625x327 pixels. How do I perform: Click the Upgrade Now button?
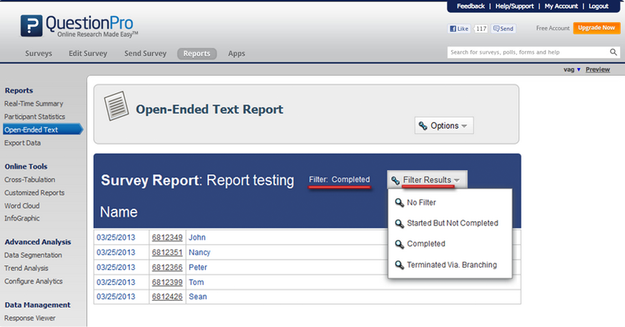pos(596,28)
